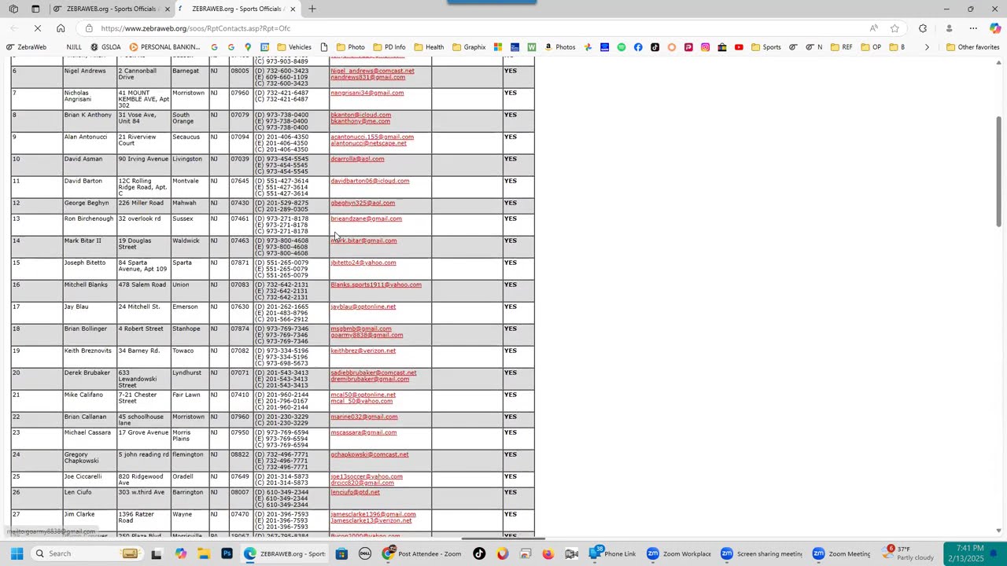Select the name Nigel Andrews
The image size is (1007, 566).
pos(85,71)
